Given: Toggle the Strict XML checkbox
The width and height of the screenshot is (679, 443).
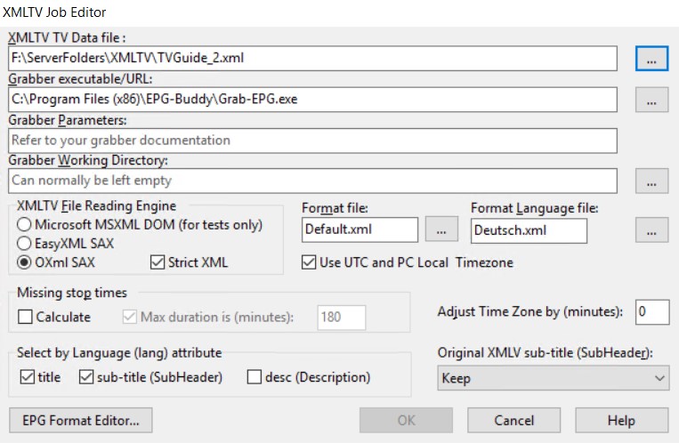Looking at the screenshot, I should [x=158, y=262].
